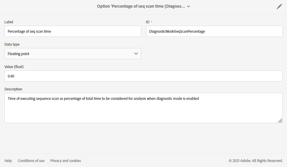Viewport: 287px width, 167px height.
Task: Click the Adobe copyright notice in the footer
Action: pos(255,161)
